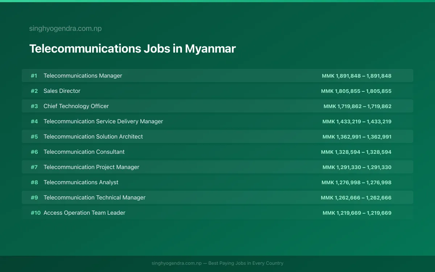
Task: Click salary MMK 1,805,855 – 1,805,855
Action: pos(356,91)
